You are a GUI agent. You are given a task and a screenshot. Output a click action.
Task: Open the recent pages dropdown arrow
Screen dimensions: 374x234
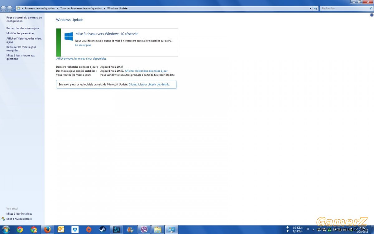(x=14, y=8)
